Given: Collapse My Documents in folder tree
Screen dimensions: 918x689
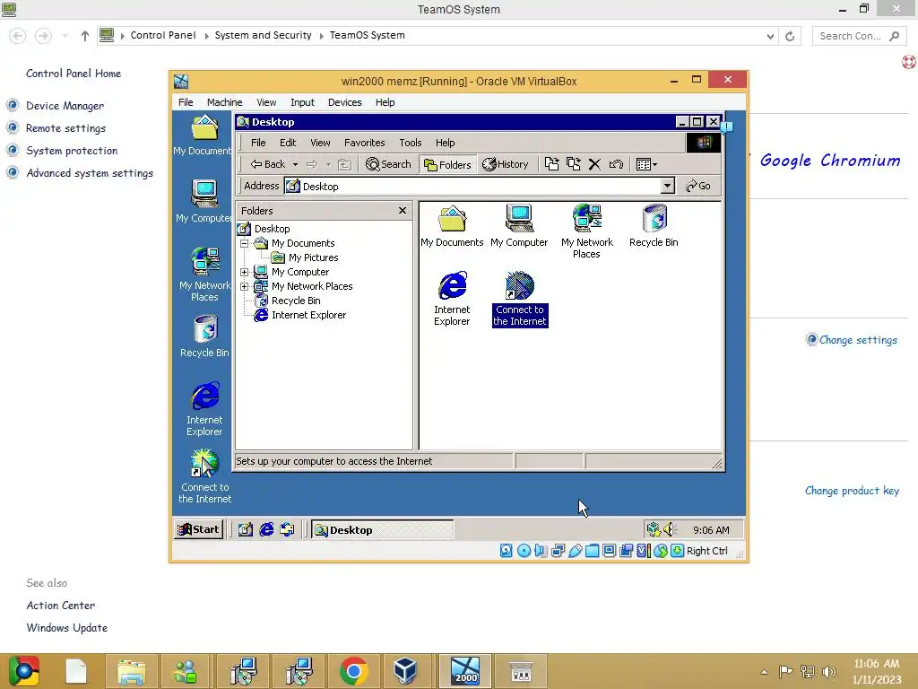Looking at the screenshot, I should 244,243.
